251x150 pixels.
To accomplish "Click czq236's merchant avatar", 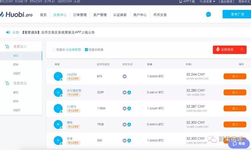I will [x=58, y=76].
